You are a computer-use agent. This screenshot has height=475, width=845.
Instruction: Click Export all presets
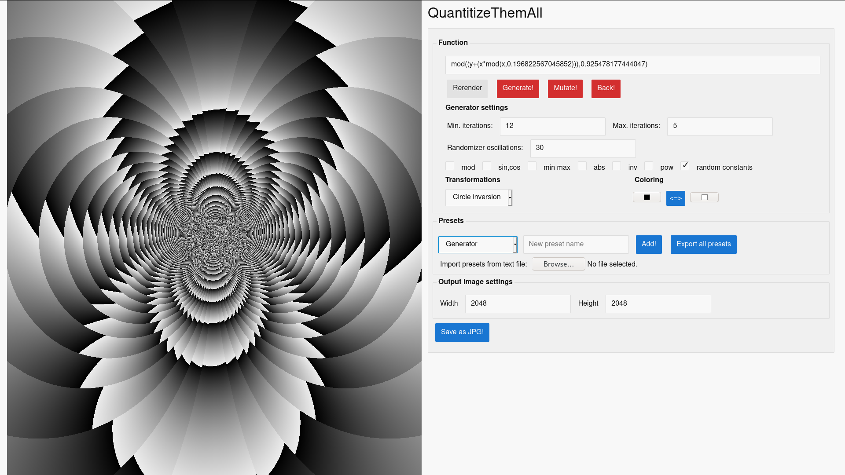tap(703, 245)
